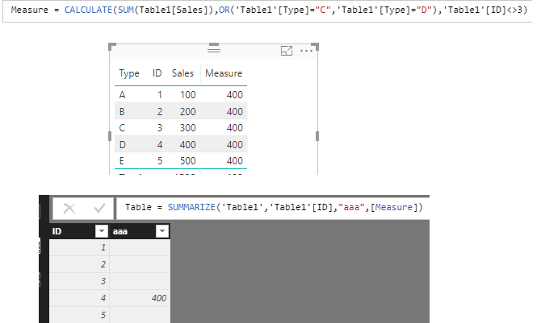Cancel the formula with the X icon
Image resolution: width=541 pixels, height=323 pixels.
point(69,208)
